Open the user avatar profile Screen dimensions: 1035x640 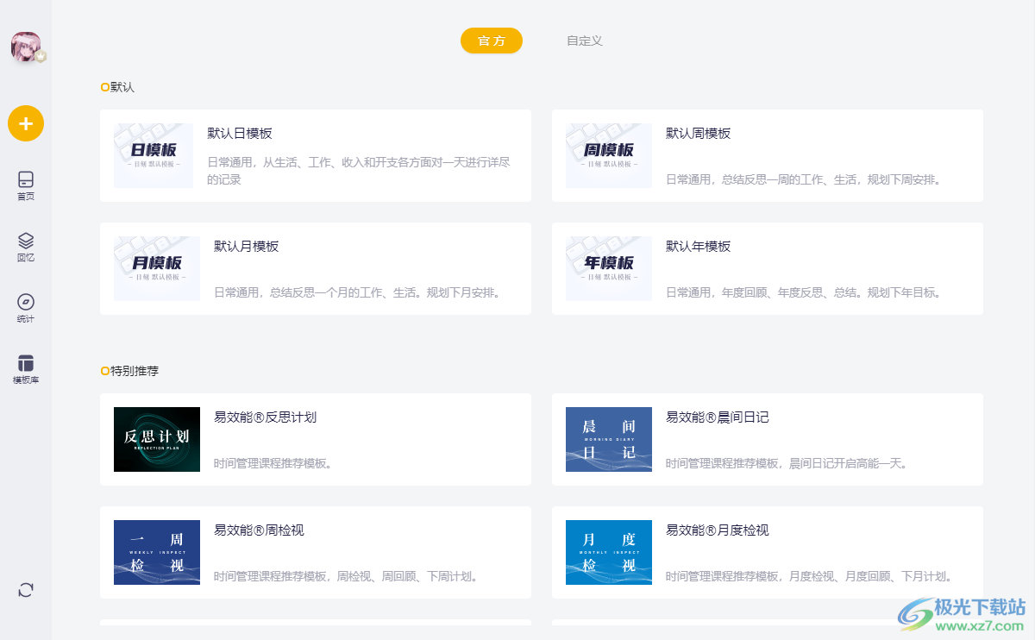pyautogui.click(x=26, y=47)
